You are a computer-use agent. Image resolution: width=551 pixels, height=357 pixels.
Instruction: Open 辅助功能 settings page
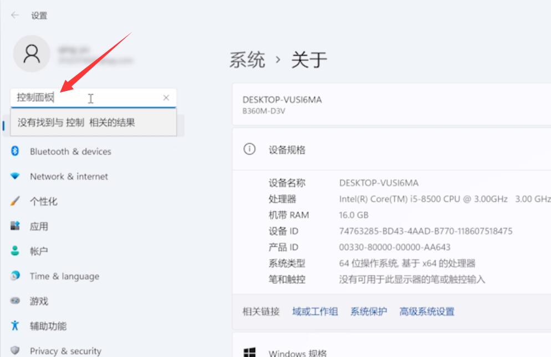click(x=48, y=326)
